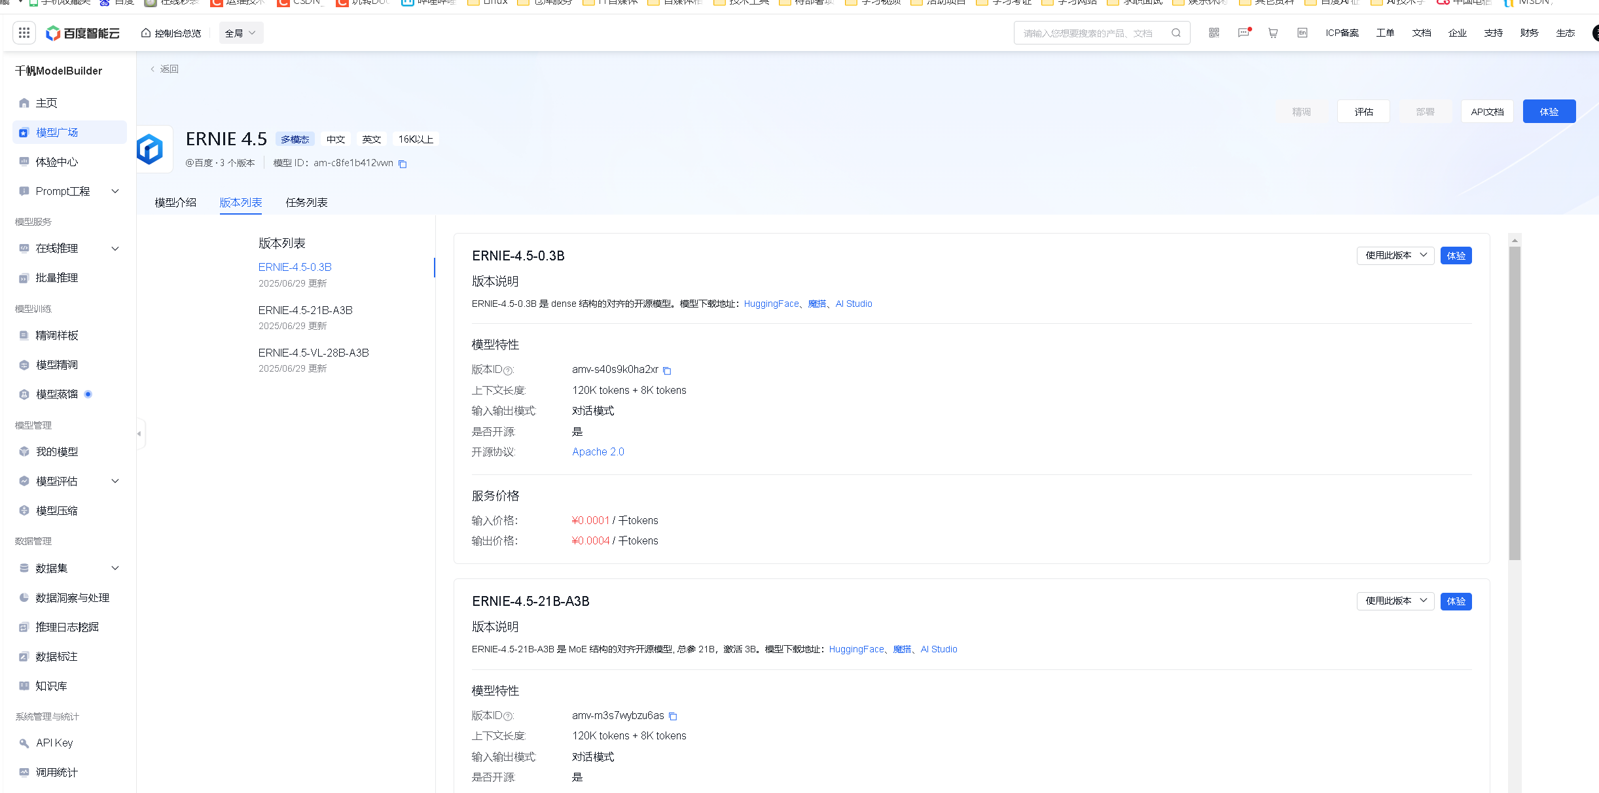Select ERNIE-4.5-21B-A3B in version list
Viewport: 1599px width, 793px height.
point(306,310)
